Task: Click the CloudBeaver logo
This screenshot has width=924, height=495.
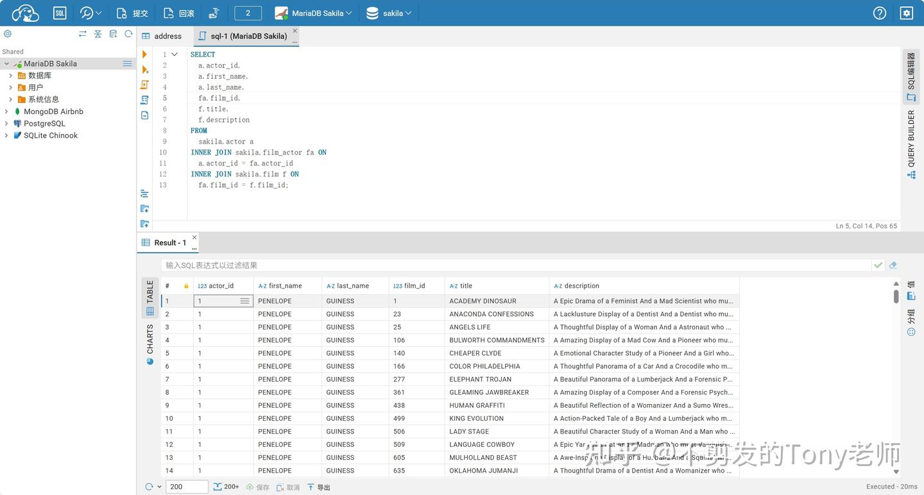Action: pos(25,13)
